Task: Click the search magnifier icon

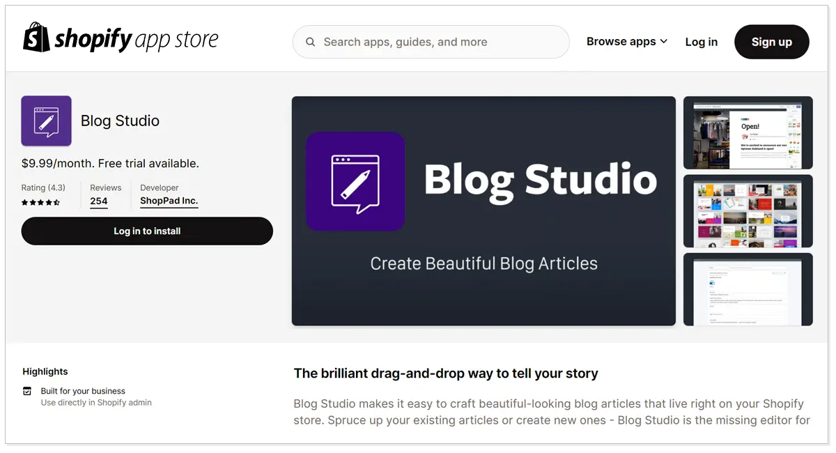Action: [x=311, y=42]
